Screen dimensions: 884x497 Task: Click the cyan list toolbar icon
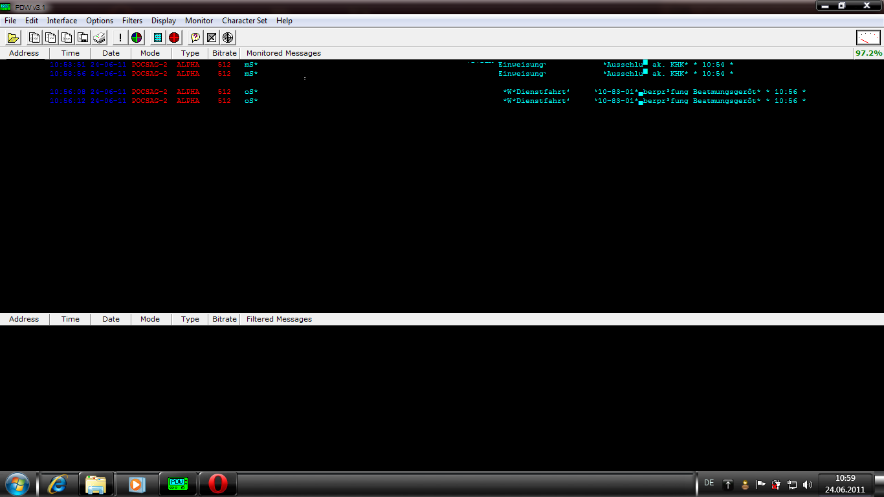[158, 38]
